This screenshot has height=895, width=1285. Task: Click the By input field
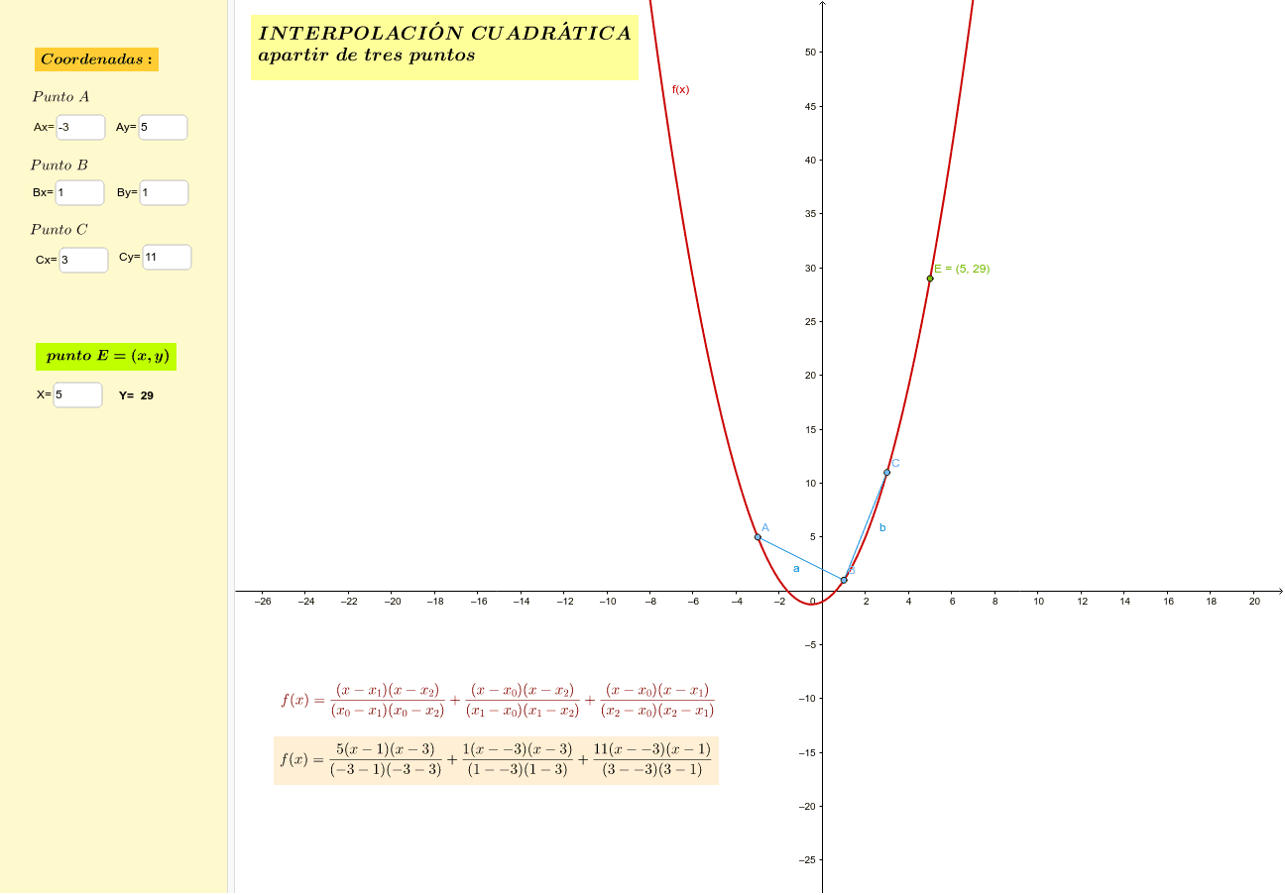pos(165,192)
